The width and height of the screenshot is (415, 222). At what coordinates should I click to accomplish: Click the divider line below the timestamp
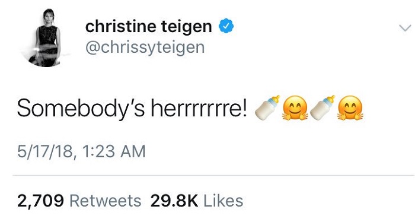pyautogui.click(x=213, y=175)
